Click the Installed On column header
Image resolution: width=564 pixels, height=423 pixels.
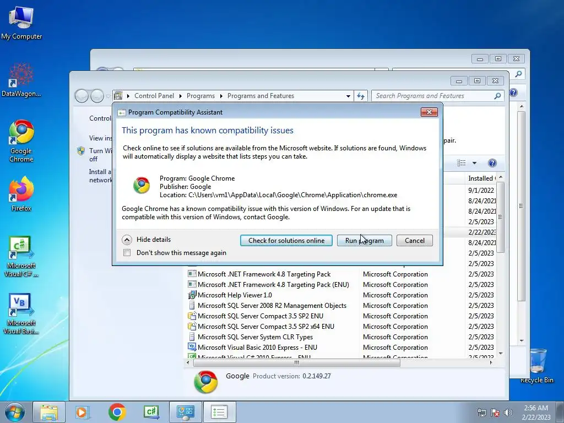point(481,178)
